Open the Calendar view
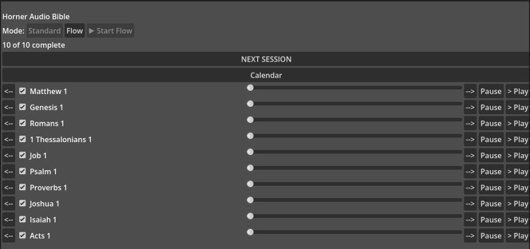 [x=266, y=75]
